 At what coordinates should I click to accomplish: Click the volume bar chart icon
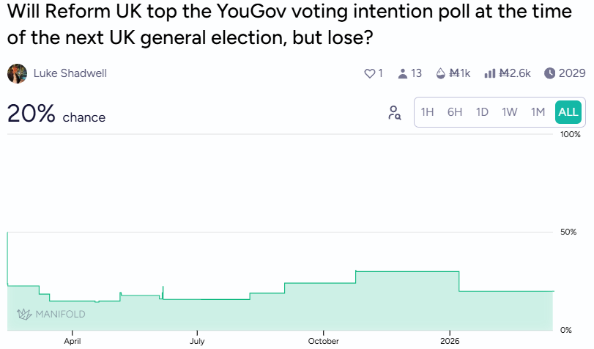click(x=490, y=73)
